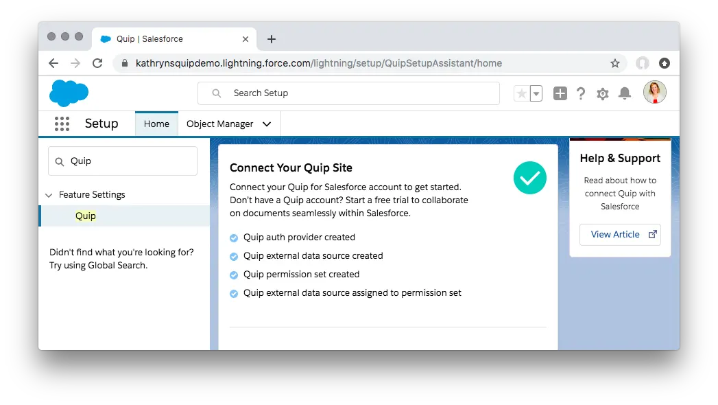Select the Feature Settings tree heading

click(92, 195)
